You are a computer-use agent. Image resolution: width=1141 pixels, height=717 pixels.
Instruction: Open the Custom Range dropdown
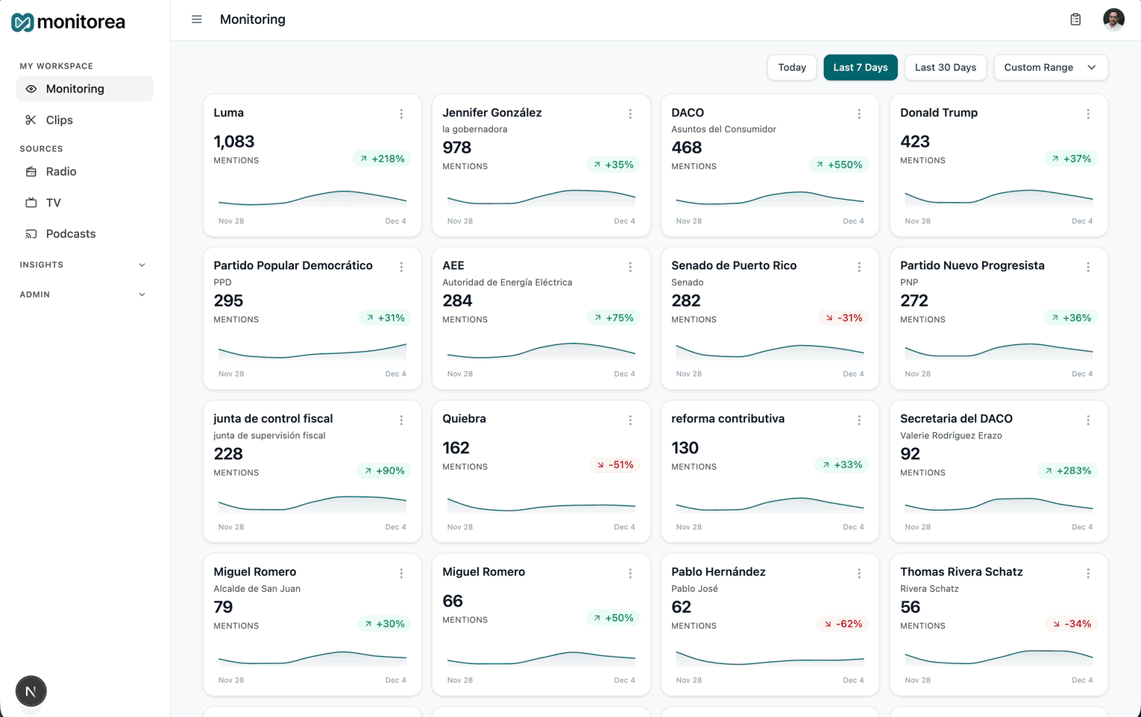(1050, 67)
